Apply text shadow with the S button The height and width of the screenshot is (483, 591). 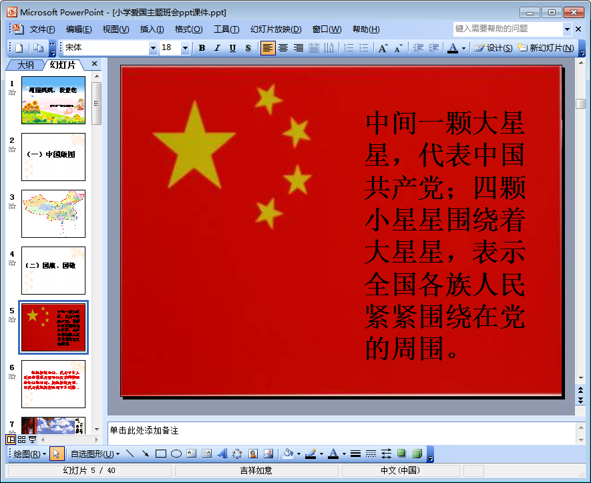(x=248, y=48)
